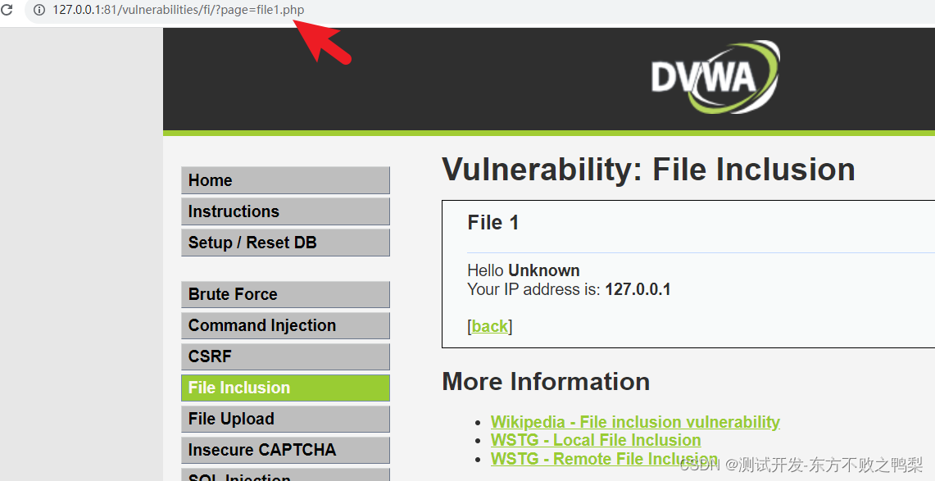Open the CSRF vulnerability page

pos(284,356)
